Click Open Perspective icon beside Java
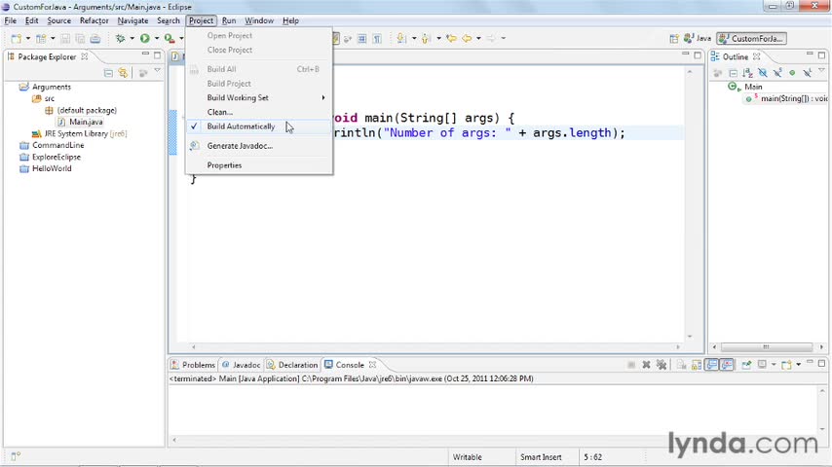 (x=674, y=39)
